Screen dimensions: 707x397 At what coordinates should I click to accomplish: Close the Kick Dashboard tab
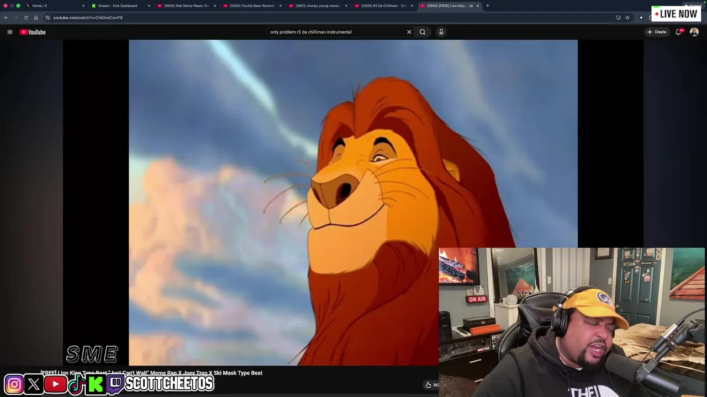[149, 6]
